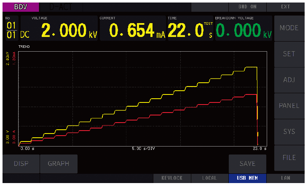Screen dimensions: 308x186
Task: Click the TIME heading label
Action: pos(172,18)
